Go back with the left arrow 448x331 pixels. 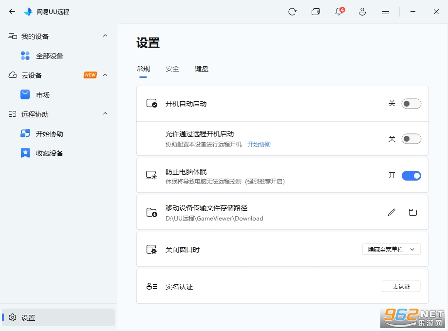(12, 11)
